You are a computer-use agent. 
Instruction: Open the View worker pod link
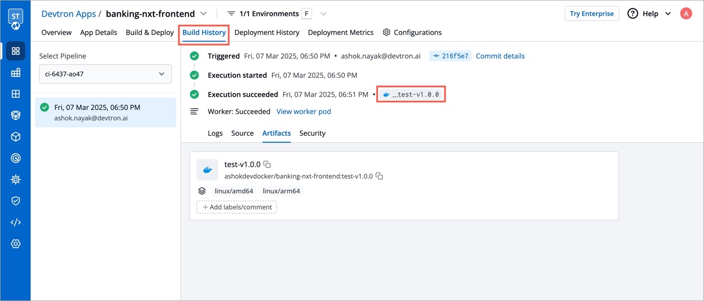[303, 112]
